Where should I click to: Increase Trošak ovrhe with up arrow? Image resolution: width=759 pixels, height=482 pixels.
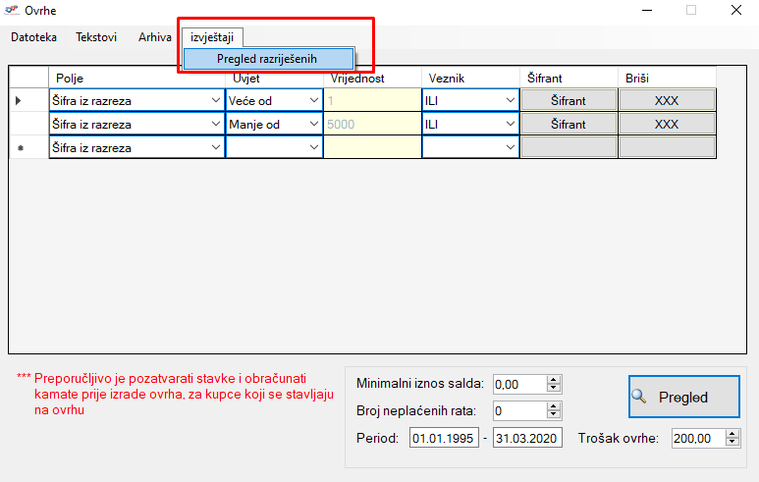tap(733, 434)
